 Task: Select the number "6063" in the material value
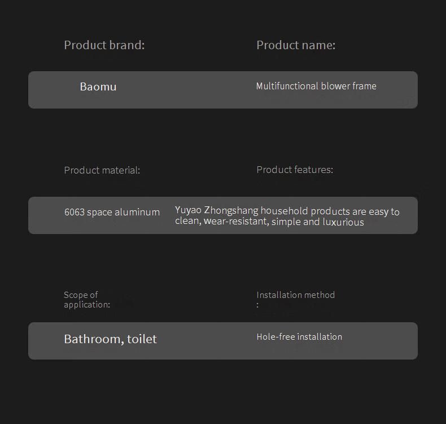[x=75, y=212]
